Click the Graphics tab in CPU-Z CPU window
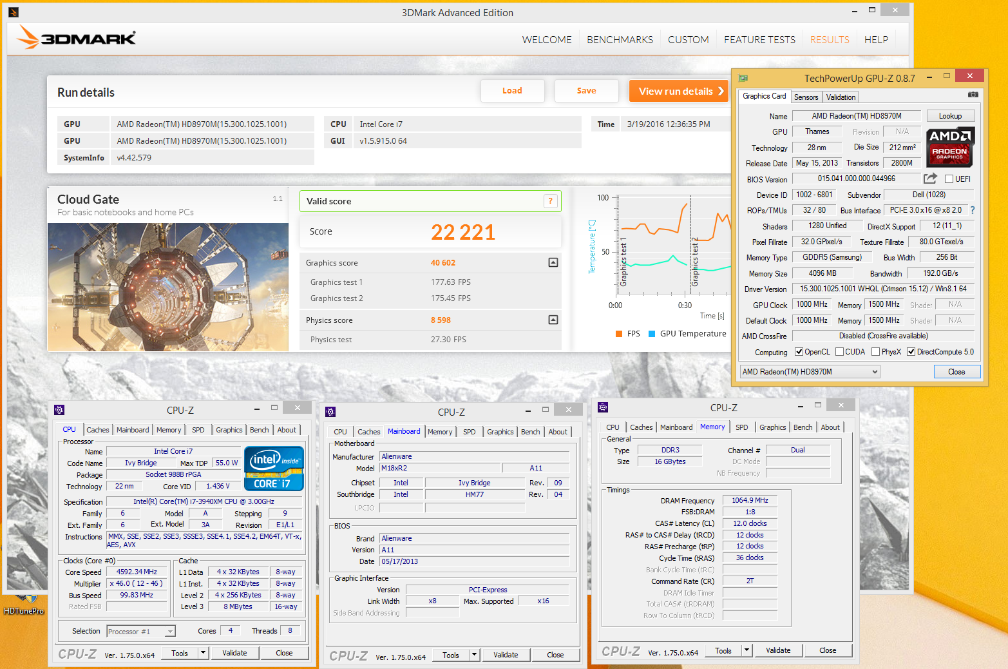This screenshot has height=669, width=1008. point(229,430)
